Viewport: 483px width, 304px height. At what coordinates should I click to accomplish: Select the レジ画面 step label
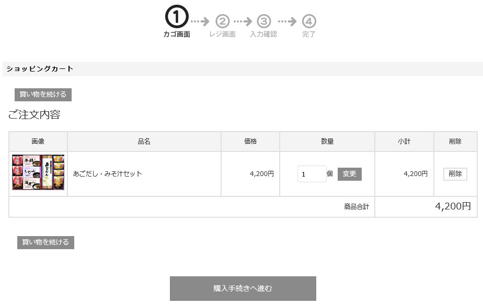222,34
